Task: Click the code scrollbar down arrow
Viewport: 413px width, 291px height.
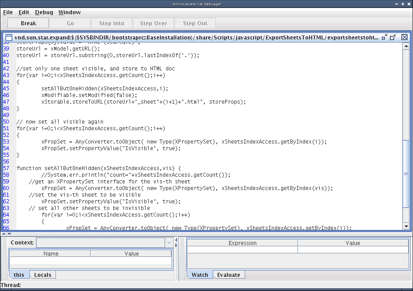Action: click(406, 226)
